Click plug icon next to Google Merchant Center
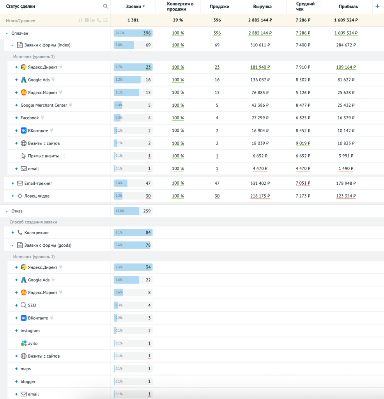This screenshot has height=399, width=384. (71, 105)
